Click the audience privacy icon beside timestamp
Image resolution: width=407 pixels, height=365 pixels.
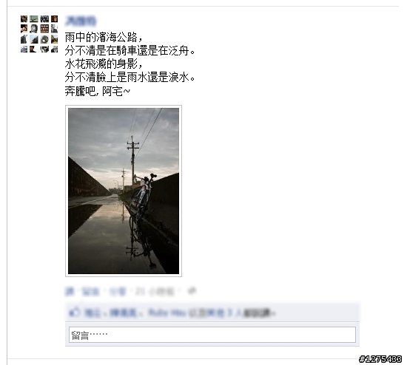(192, 291)
